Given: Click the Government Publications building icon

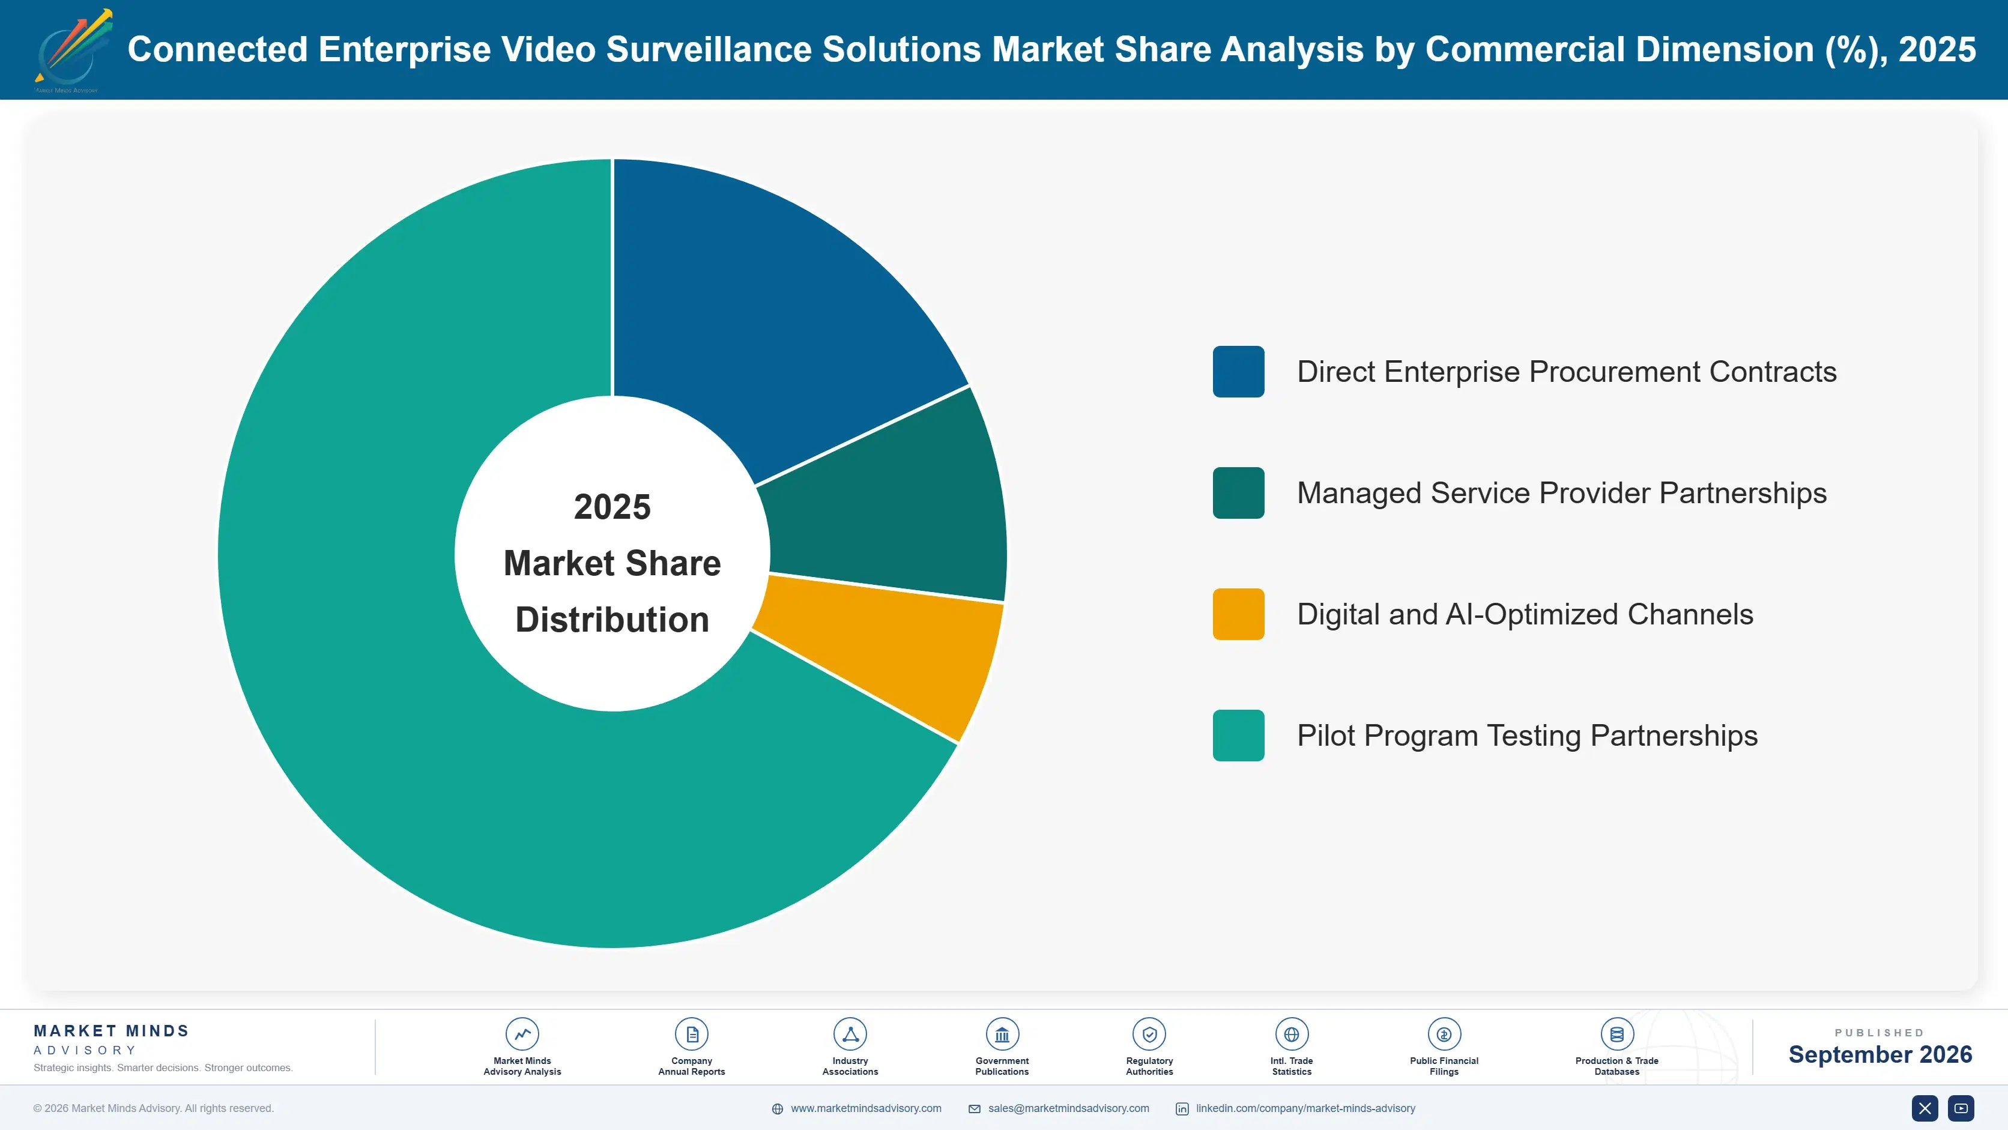Looking at the screenshot, I should (1002, 1034).
